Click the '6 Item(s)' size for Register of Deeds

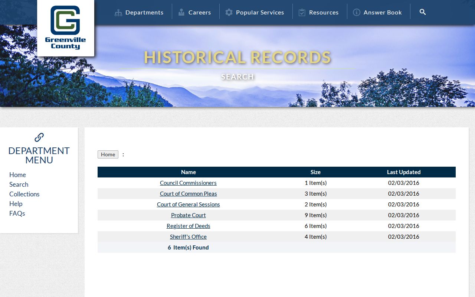pos(316,226)
